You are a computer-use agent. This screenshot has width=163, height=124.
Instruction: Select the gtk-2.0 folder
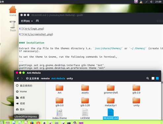click(136, 89)
